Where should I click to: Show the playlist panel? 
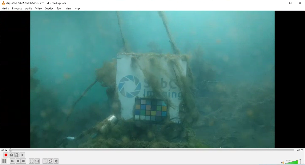(45, 161)
